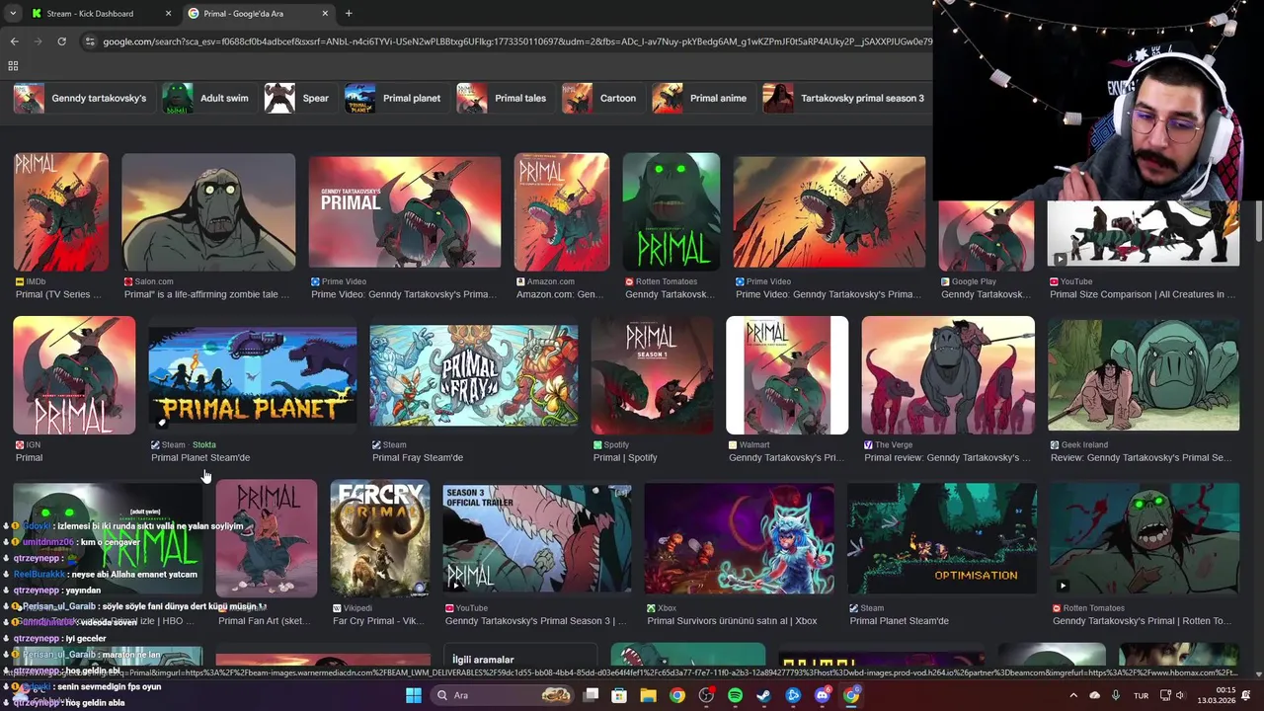Screen dimensions: 1264x711
Task: Select Tartakovsky primal season 3 chip
Action: click(845, 98)
